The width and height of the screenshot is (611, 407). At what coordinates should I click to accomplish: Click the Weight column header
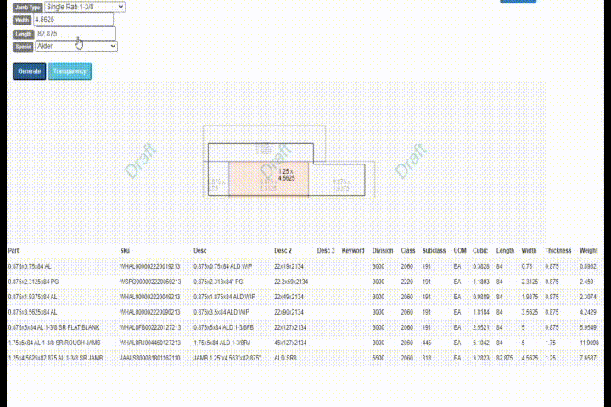tap(589, 251)
